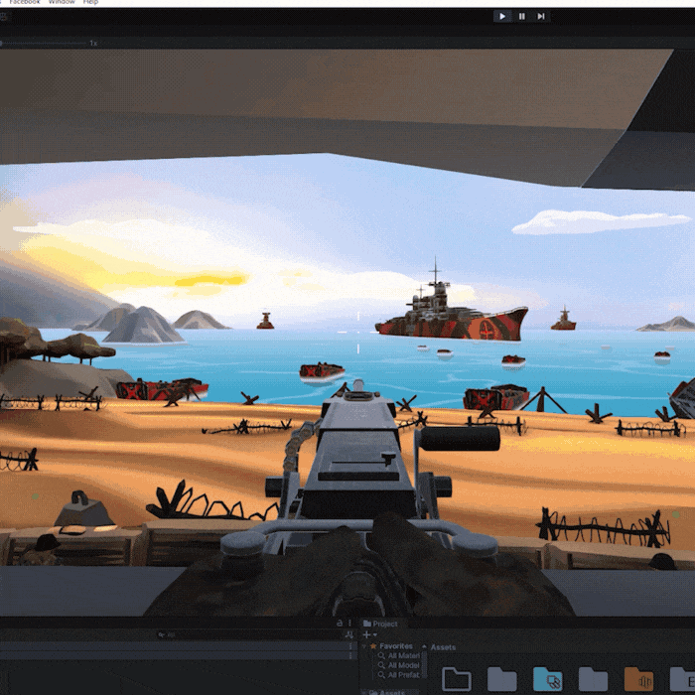The width and height of the screenshot is (695, 695).
Task: Select the outlined empty folder thumbnail
Action: click(456, 679)
